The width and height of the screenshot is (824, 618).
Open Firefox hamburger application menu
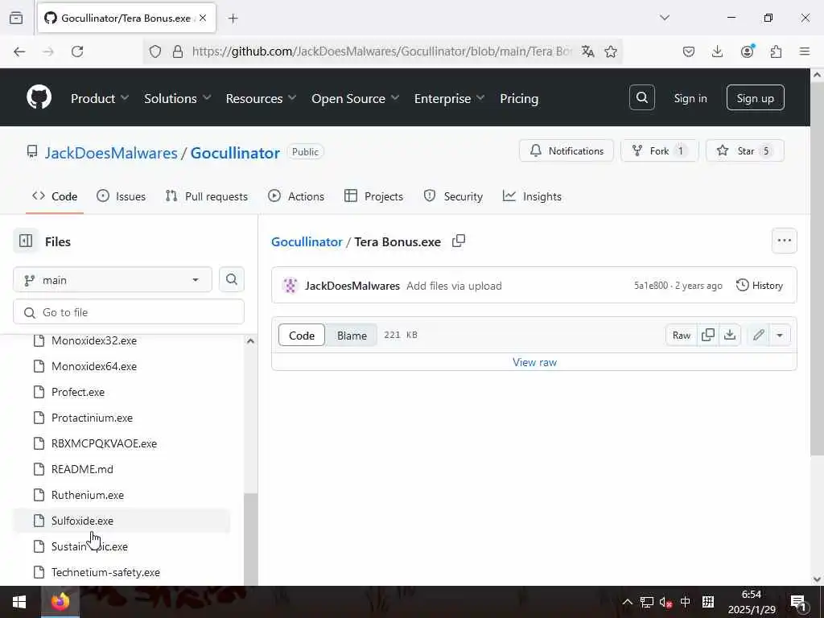(805, 51)
